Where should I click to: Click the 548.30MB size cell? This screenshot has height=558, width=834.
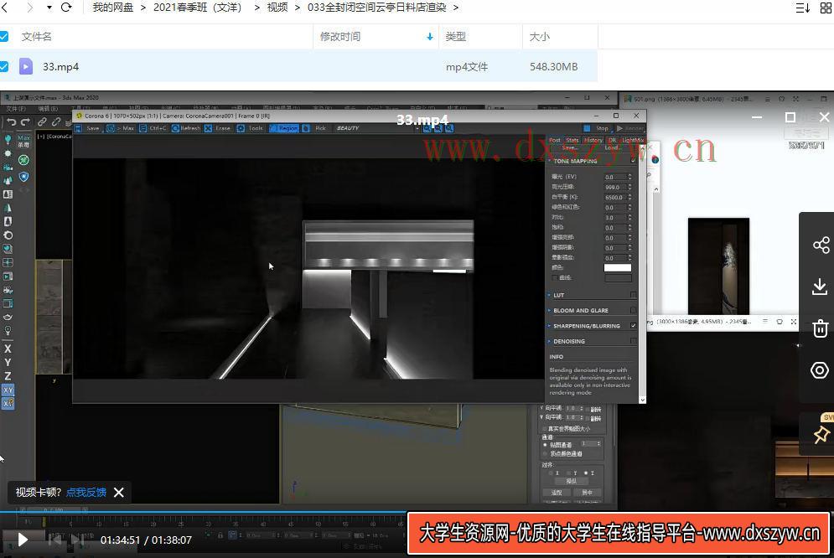pos(554,66)
